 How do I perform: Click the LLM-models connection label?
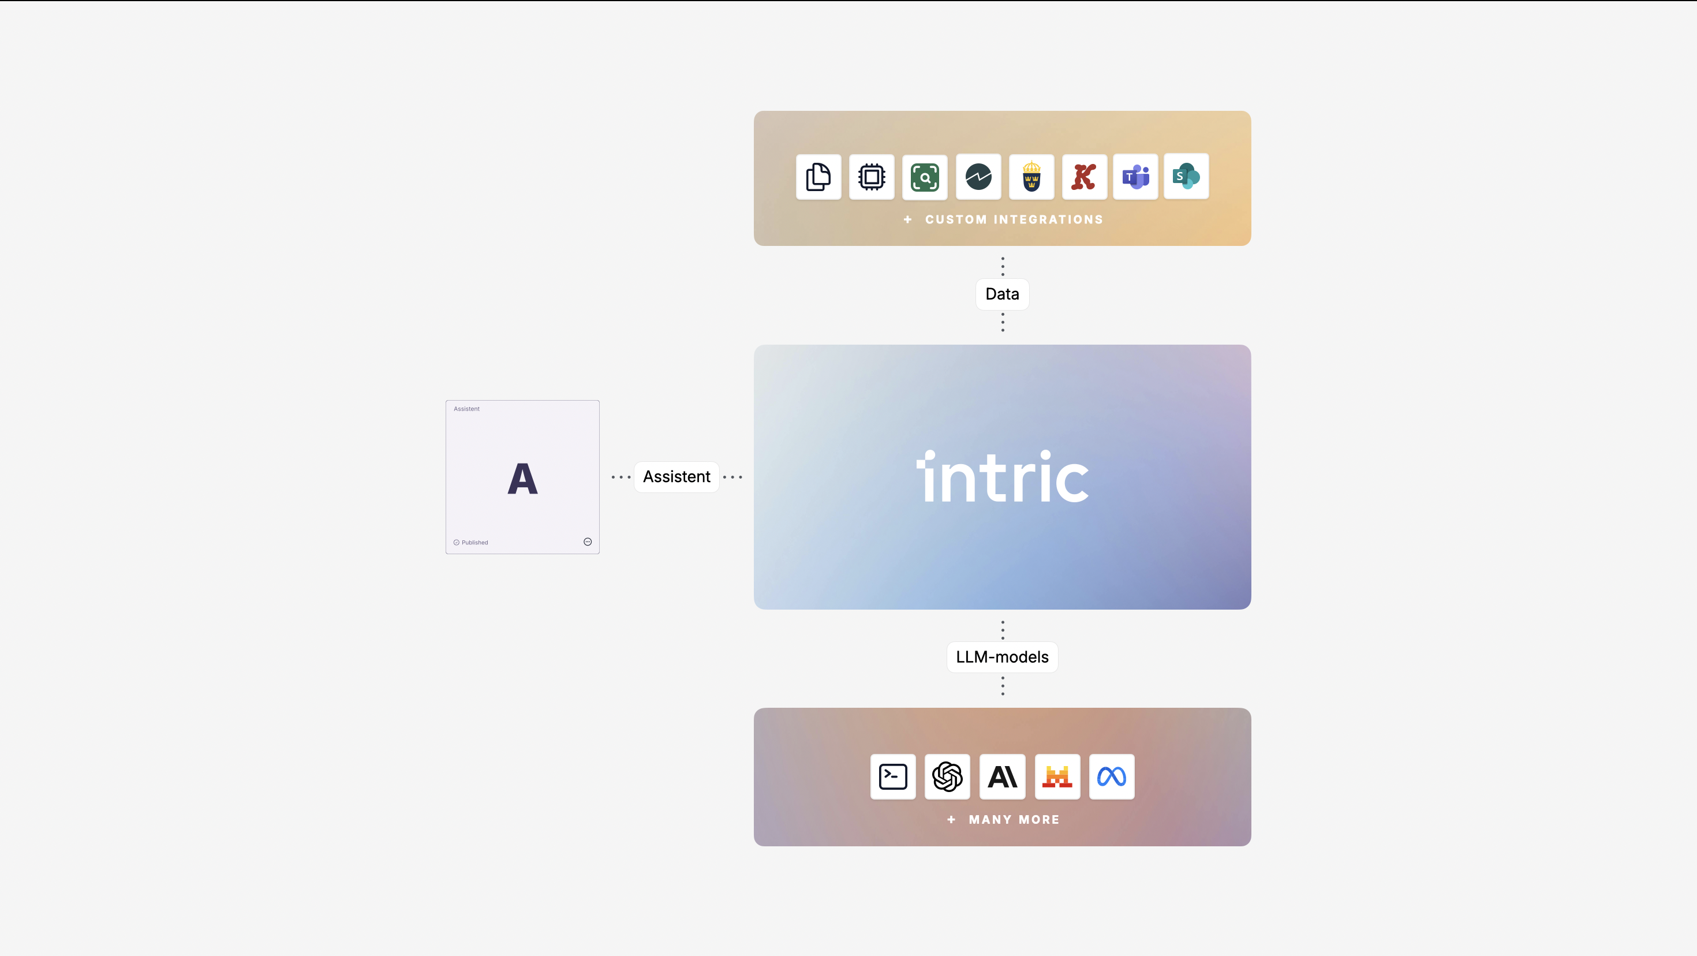pos(1001,656)
